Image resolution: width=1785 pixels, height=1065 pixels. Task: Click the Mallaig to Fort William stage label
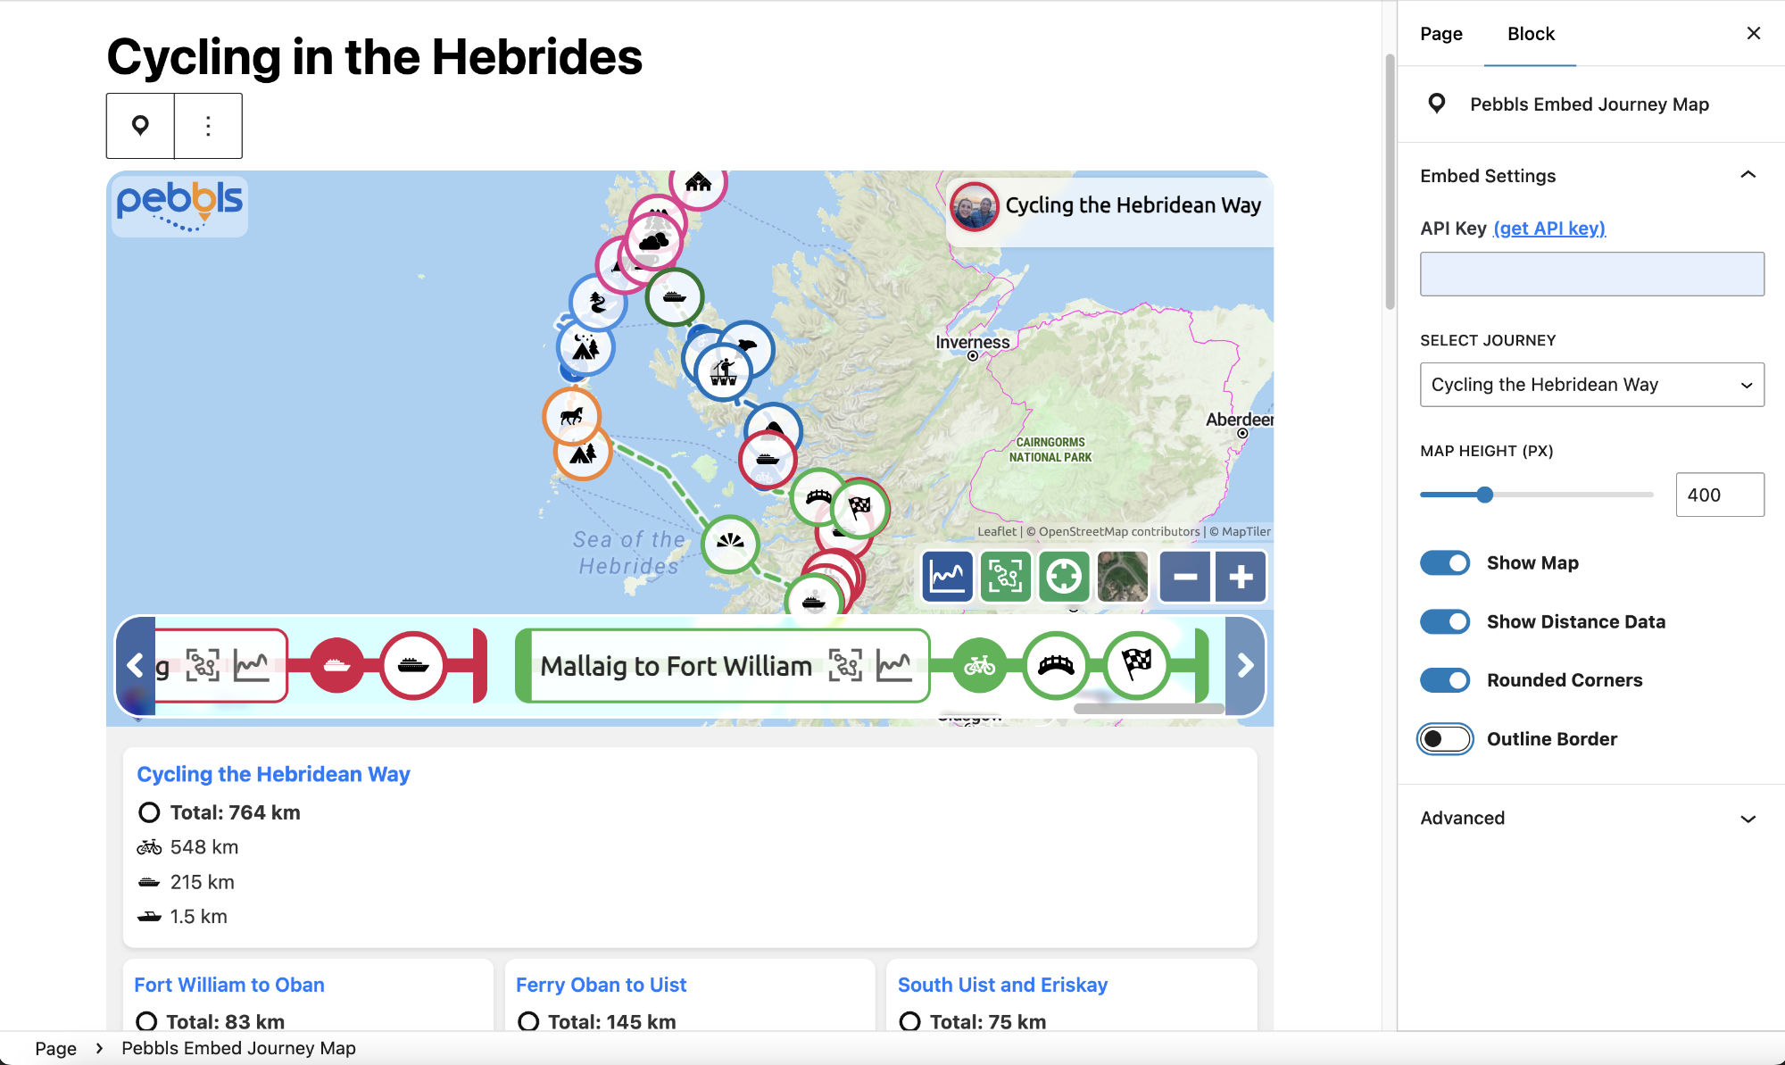[x=676, y=666]
